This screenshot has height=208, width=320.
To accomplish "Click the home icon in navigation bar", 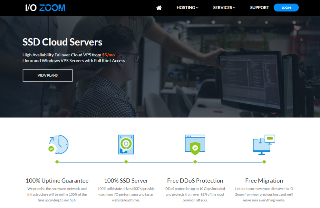I will click(x=159, y=8).
